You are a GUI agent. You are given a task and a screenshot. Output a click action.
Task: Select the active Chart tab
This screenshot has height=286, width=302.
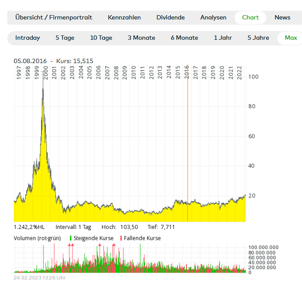pyautogui.click(x=250, y=18)
